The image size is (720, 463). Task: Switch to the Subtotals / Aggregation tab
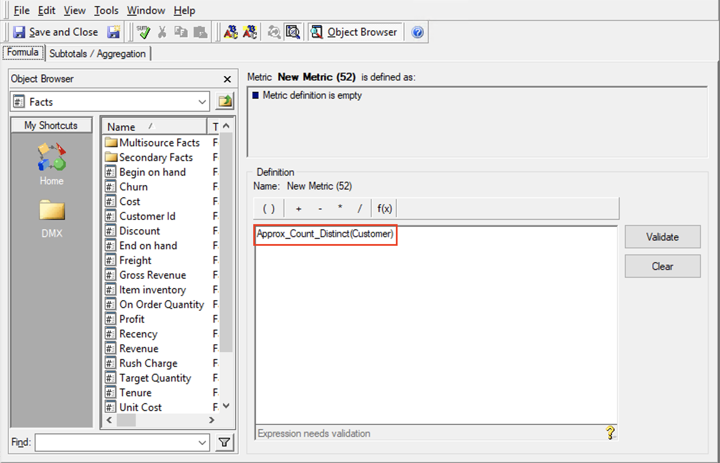point(98,54)
